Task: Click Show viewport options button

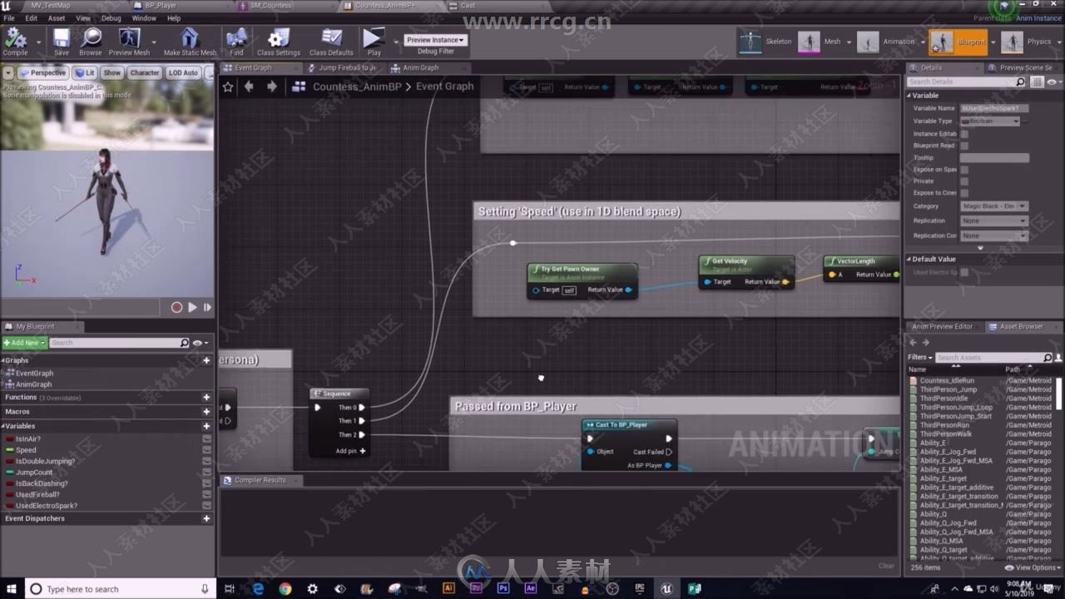Action: coord(112,72)
